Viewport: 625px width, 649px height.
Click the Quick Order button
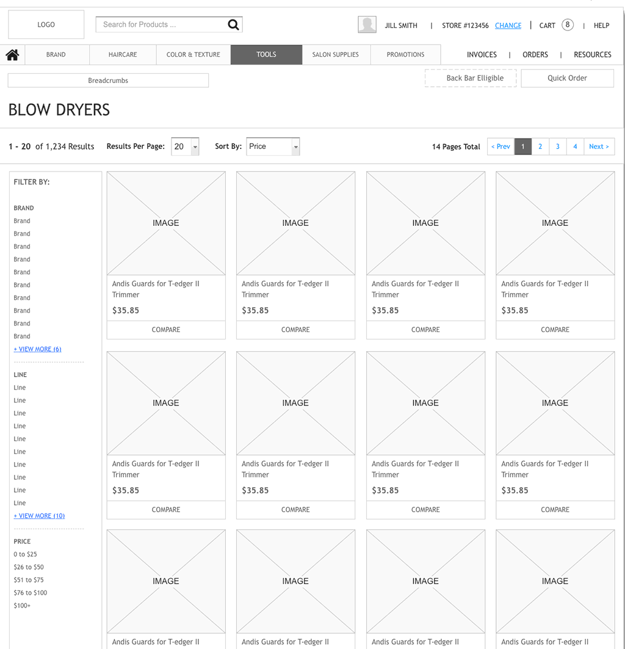567,78
